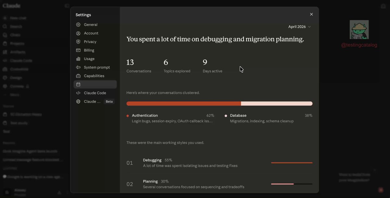Click the Claude wordmark behind the dialog
This screenshot has width=390, height=198.
(11, 6)
